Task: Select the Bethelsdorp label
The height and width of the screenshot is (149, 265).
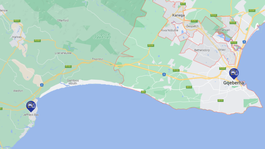Action: point(202,50)
